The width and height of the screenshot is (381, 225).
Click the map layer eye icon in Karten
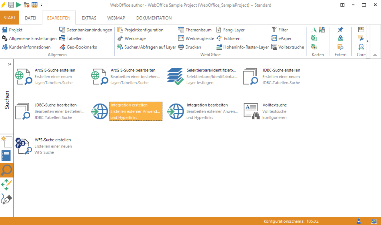point(314,47)
